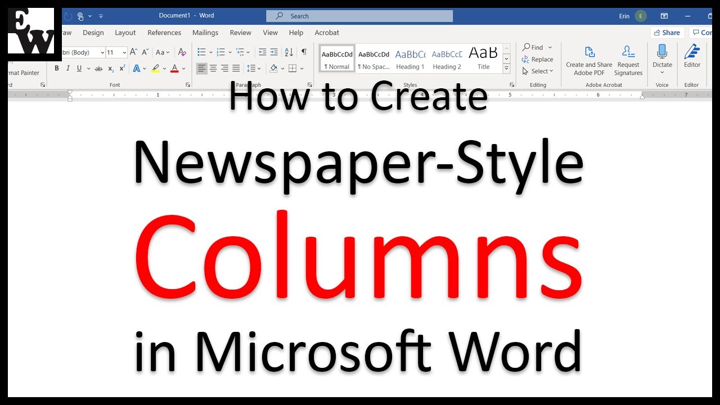Viewport: 720px width, 405px height.
Task: Click the Decrease Font Size icon
Action: [145, 52]
